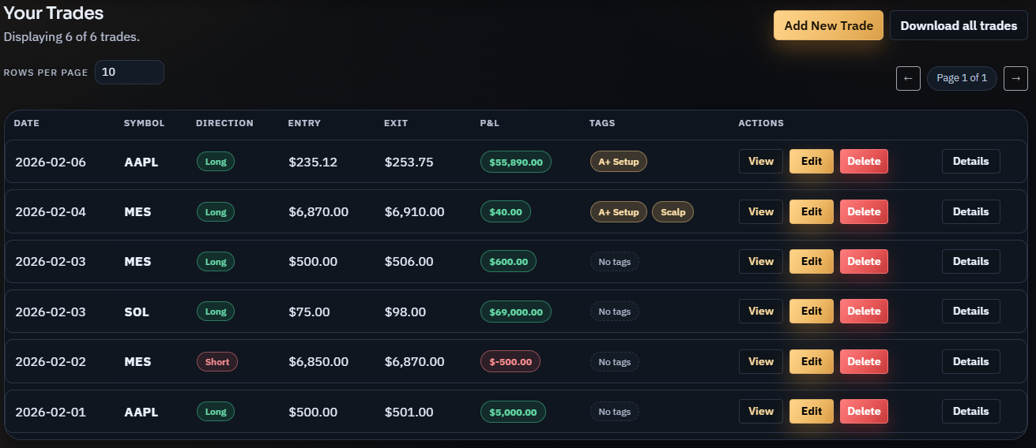The height and width of the screenshot is (448, 1036).
Task: Click the Short direction badge
Action: (217, 362)
